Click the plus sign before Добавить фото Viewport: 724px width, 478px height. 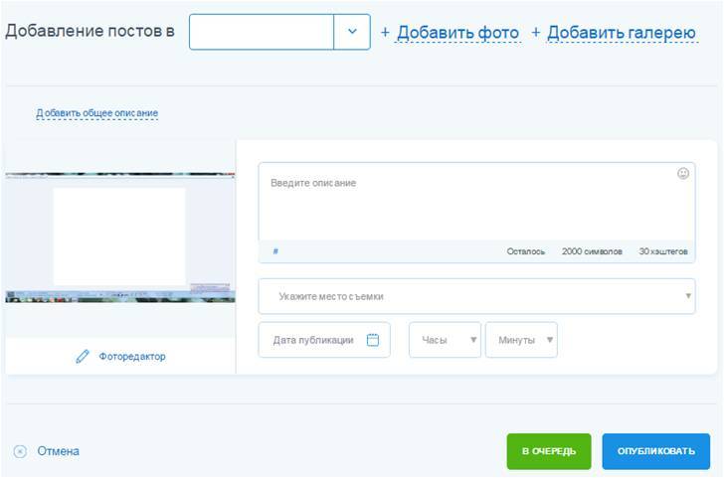click(x=386, y=33)
